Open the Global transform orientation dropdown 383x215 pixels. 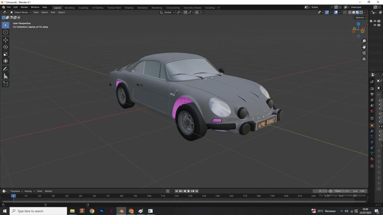click(x=168, y=12)
